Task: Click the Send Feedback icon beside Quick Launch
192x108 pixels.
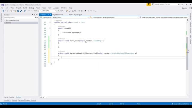Action: (153, 4)
